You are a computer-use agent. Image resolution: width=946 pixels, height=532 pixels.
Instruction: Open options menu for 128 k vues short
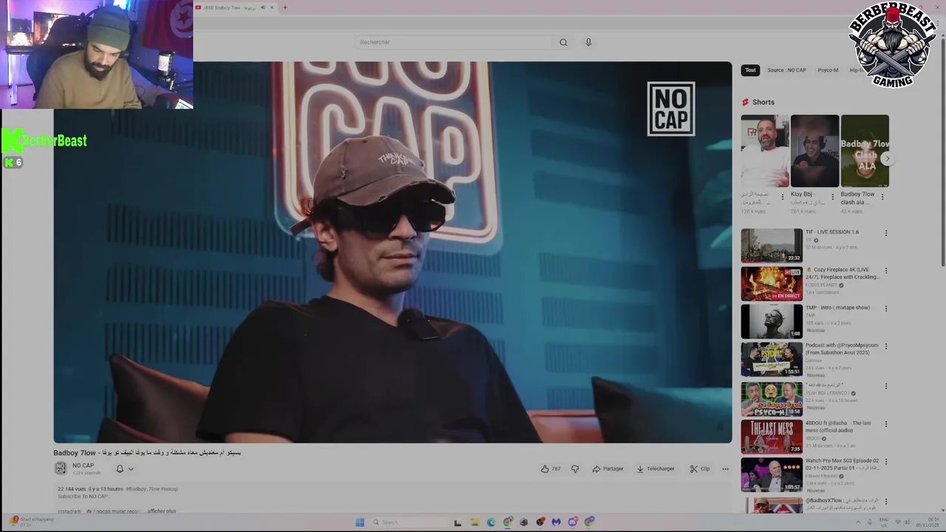point(783,197)
